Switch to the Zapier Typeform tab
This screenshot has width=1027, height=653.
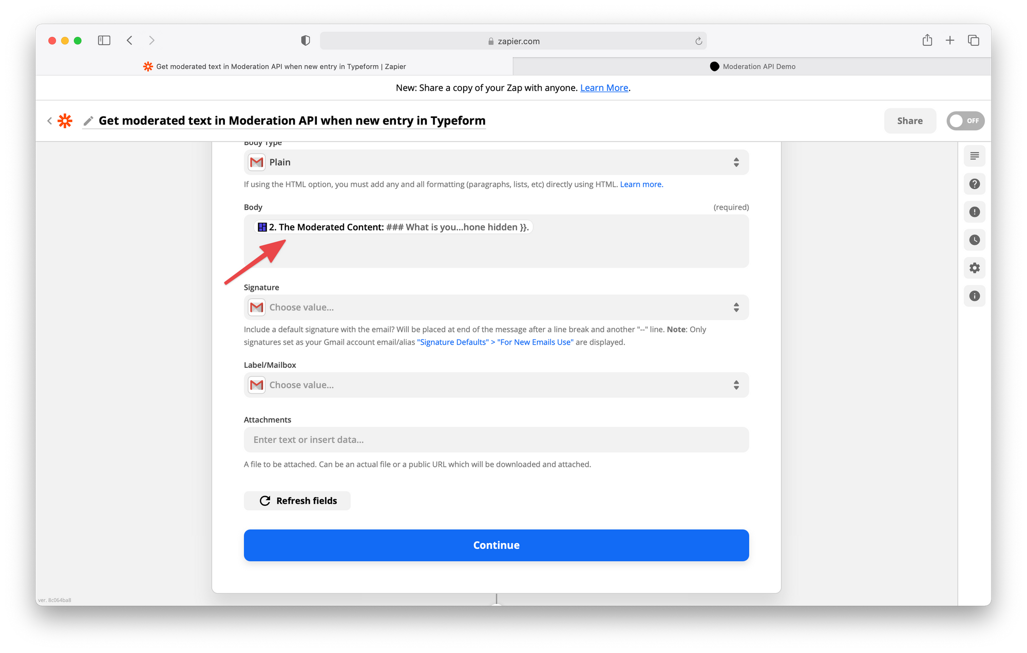point(274,67)
